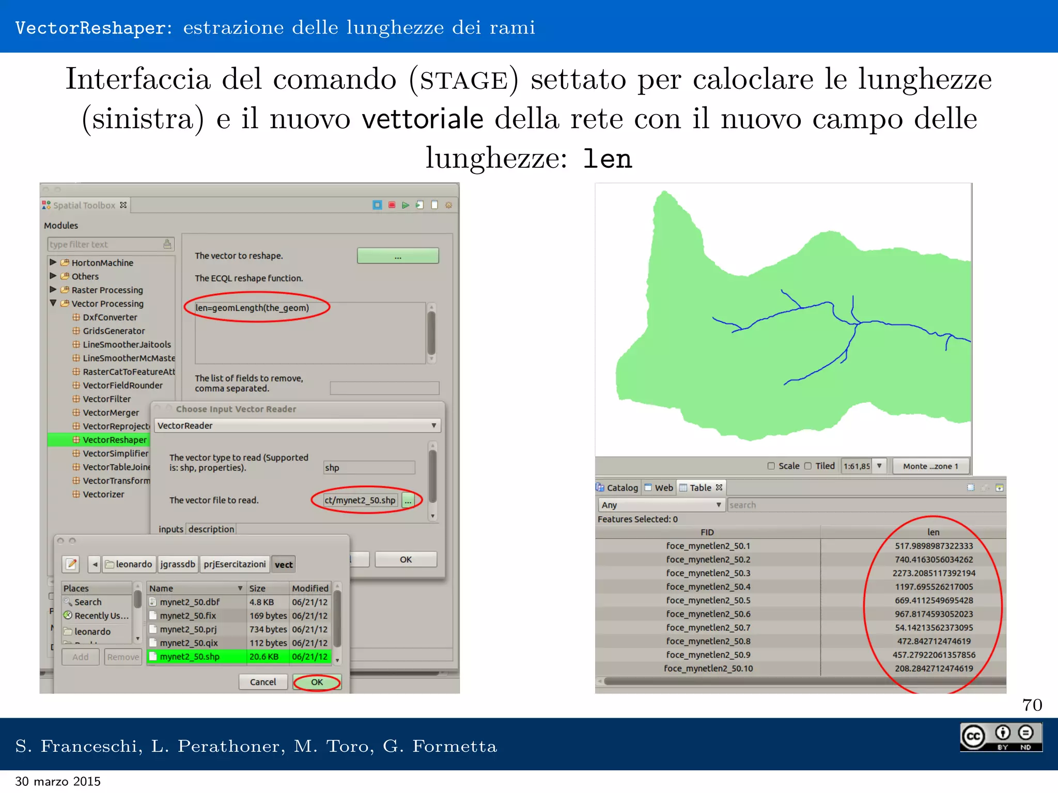Click the GridsGenerator module icon
The height and width of the screenshot is (793, 1058).
76,330
